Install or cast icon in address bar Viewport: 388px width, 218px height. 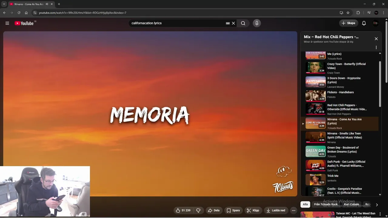(x=341, y=13)
